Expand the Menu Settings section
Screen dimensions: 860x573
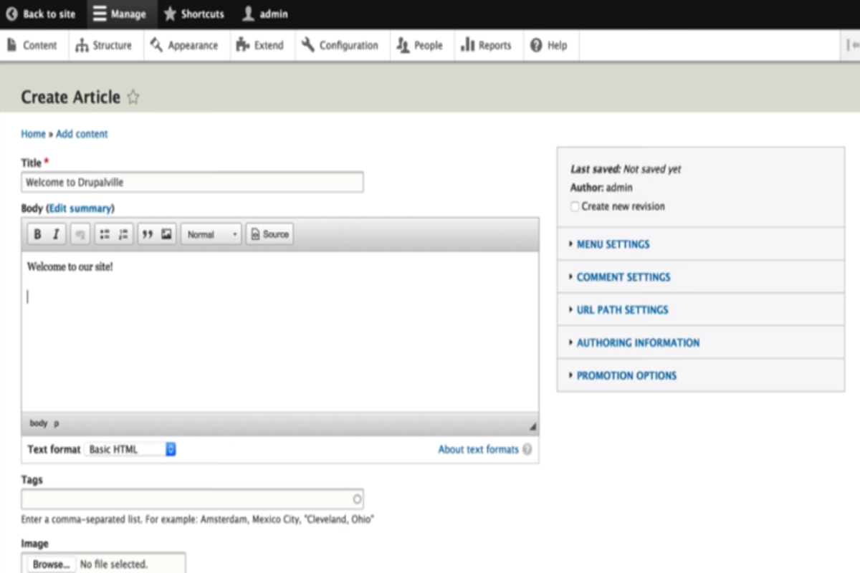point(613,244)
